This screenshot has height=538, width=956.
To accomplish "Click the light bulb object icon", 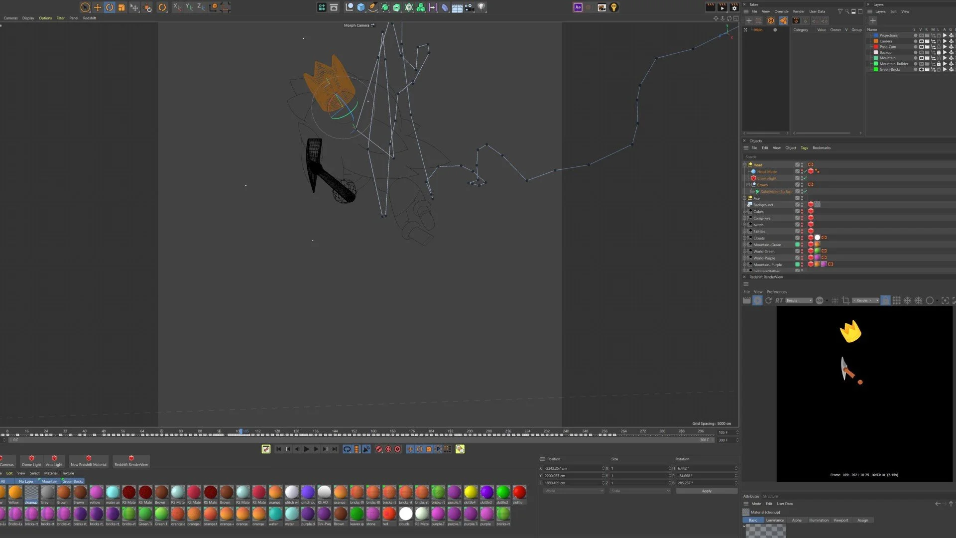I will [481, 7].
